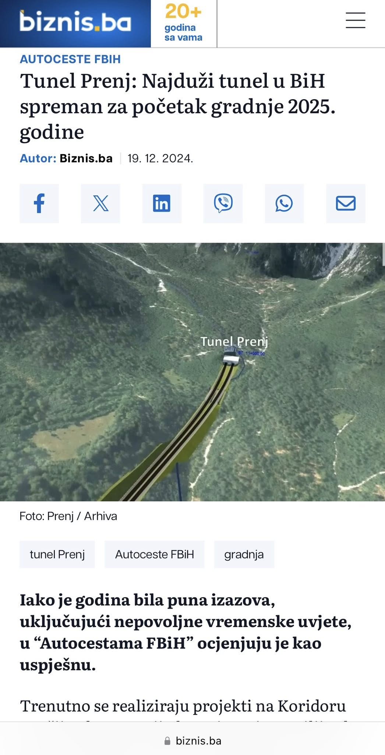Tap the article headline about Tunel Prenj
Screen dimensions: 385x755
pos(178,106)
